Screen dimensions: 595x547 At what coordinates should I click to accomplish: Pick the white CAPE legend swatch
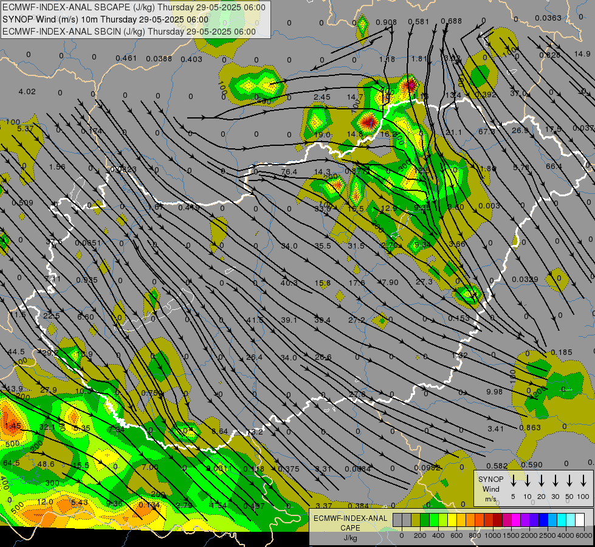pyautogui.click(x=579, y=520)
